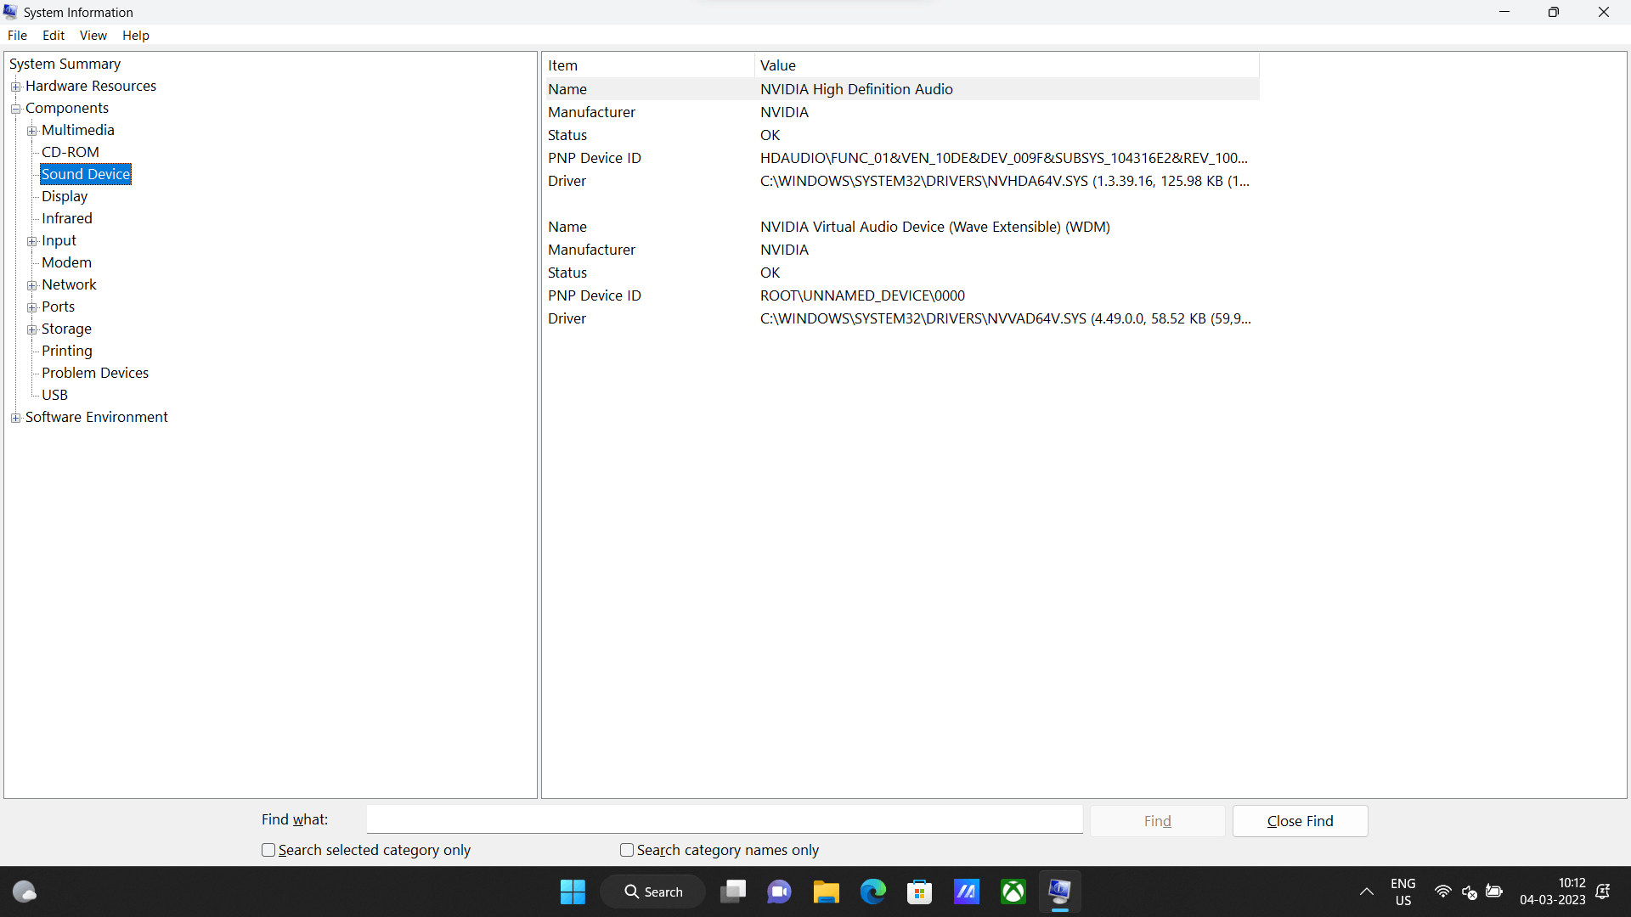The image size is (1631, 917).
Task: Collapse the Components tree node
Action: coord(15,109)
